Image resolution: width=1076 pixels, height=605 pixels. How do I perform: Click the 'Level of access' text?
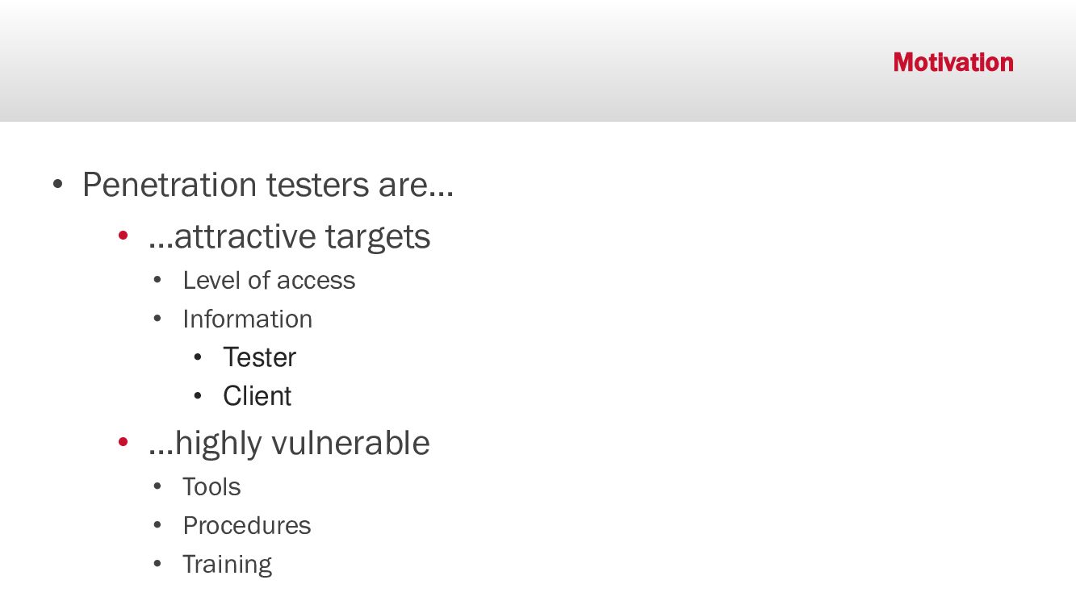coord(269,280)
